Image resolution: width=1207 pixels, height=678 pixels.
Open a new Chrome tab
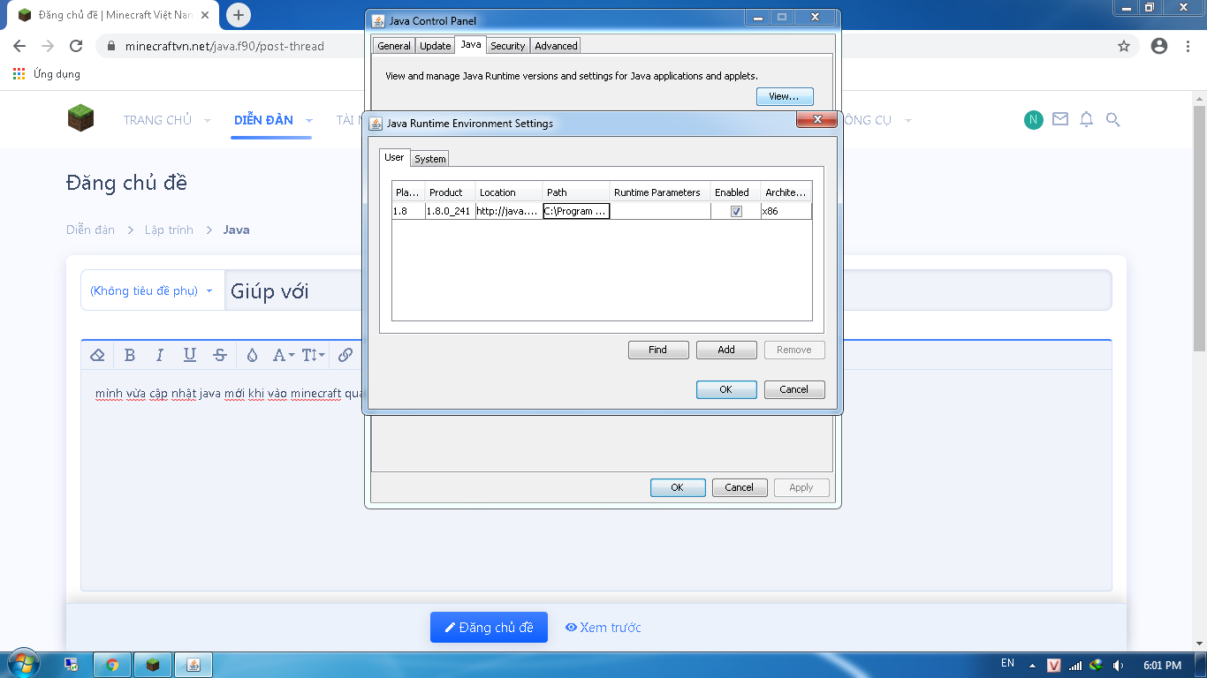(x=238, y=15)
